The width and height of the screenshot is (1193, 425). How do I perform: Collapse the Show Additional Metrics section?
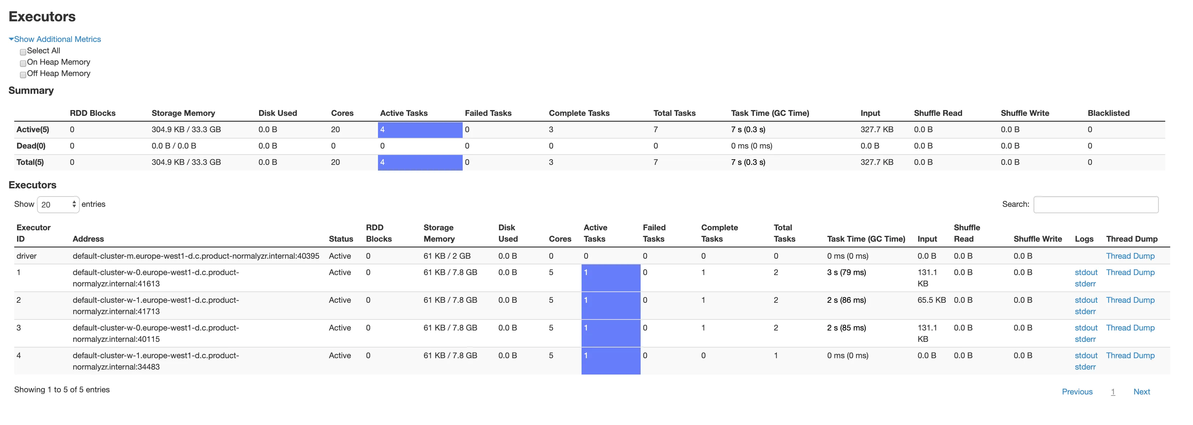pos(57,39)
